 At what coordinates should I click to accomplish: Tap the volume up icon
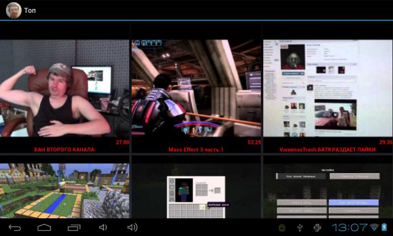[132, 228]
